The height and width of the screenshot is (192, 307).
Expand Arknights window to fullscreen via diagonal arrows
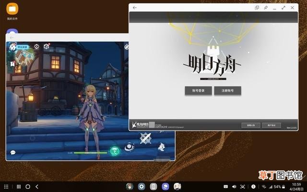click(283, 8)
